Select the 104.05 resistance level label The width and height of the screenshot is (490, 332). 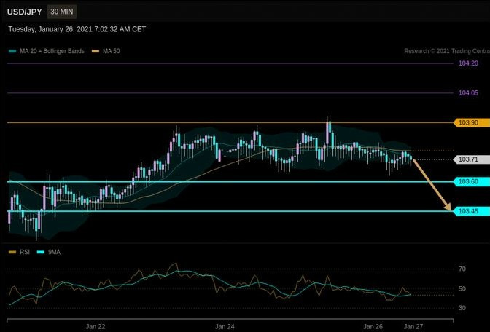click(468, 93)
